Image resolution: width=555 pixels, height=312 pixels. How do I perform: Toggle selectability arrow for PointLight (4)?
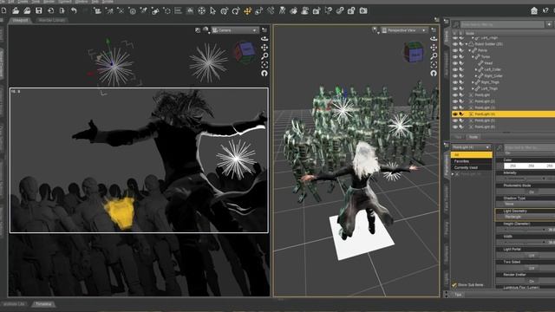(x=461, y=114)
